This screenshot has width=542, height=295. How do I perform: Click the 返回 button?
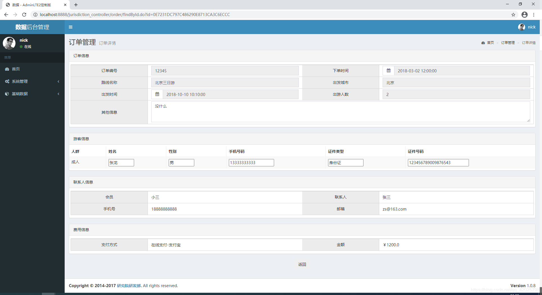302,264
